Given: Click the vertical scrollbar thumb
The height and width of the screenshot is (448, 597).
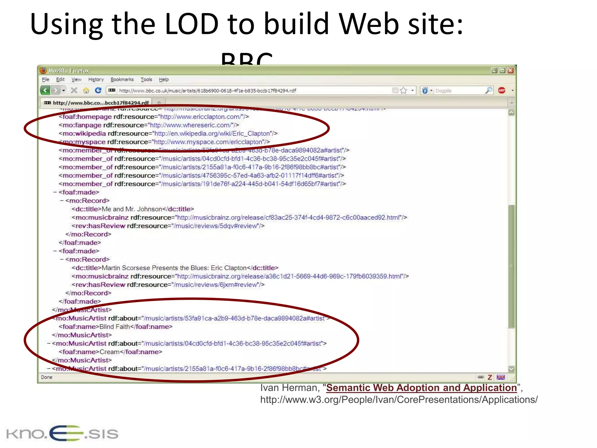Looking at the screenshot, I should [x=511, y=266].
